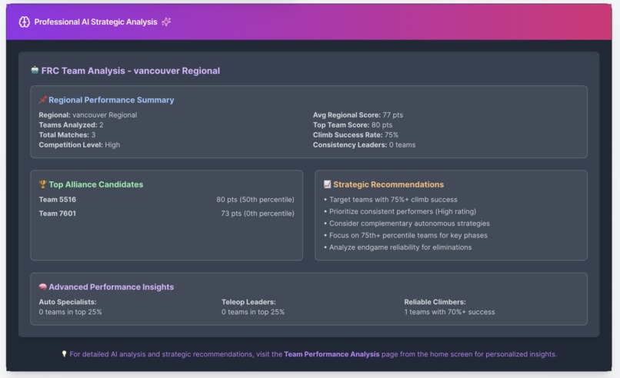Click the Top Alliance Candidates heading
Image resolution: width=620 pixels, height=378 pixels.
point(95,184)
